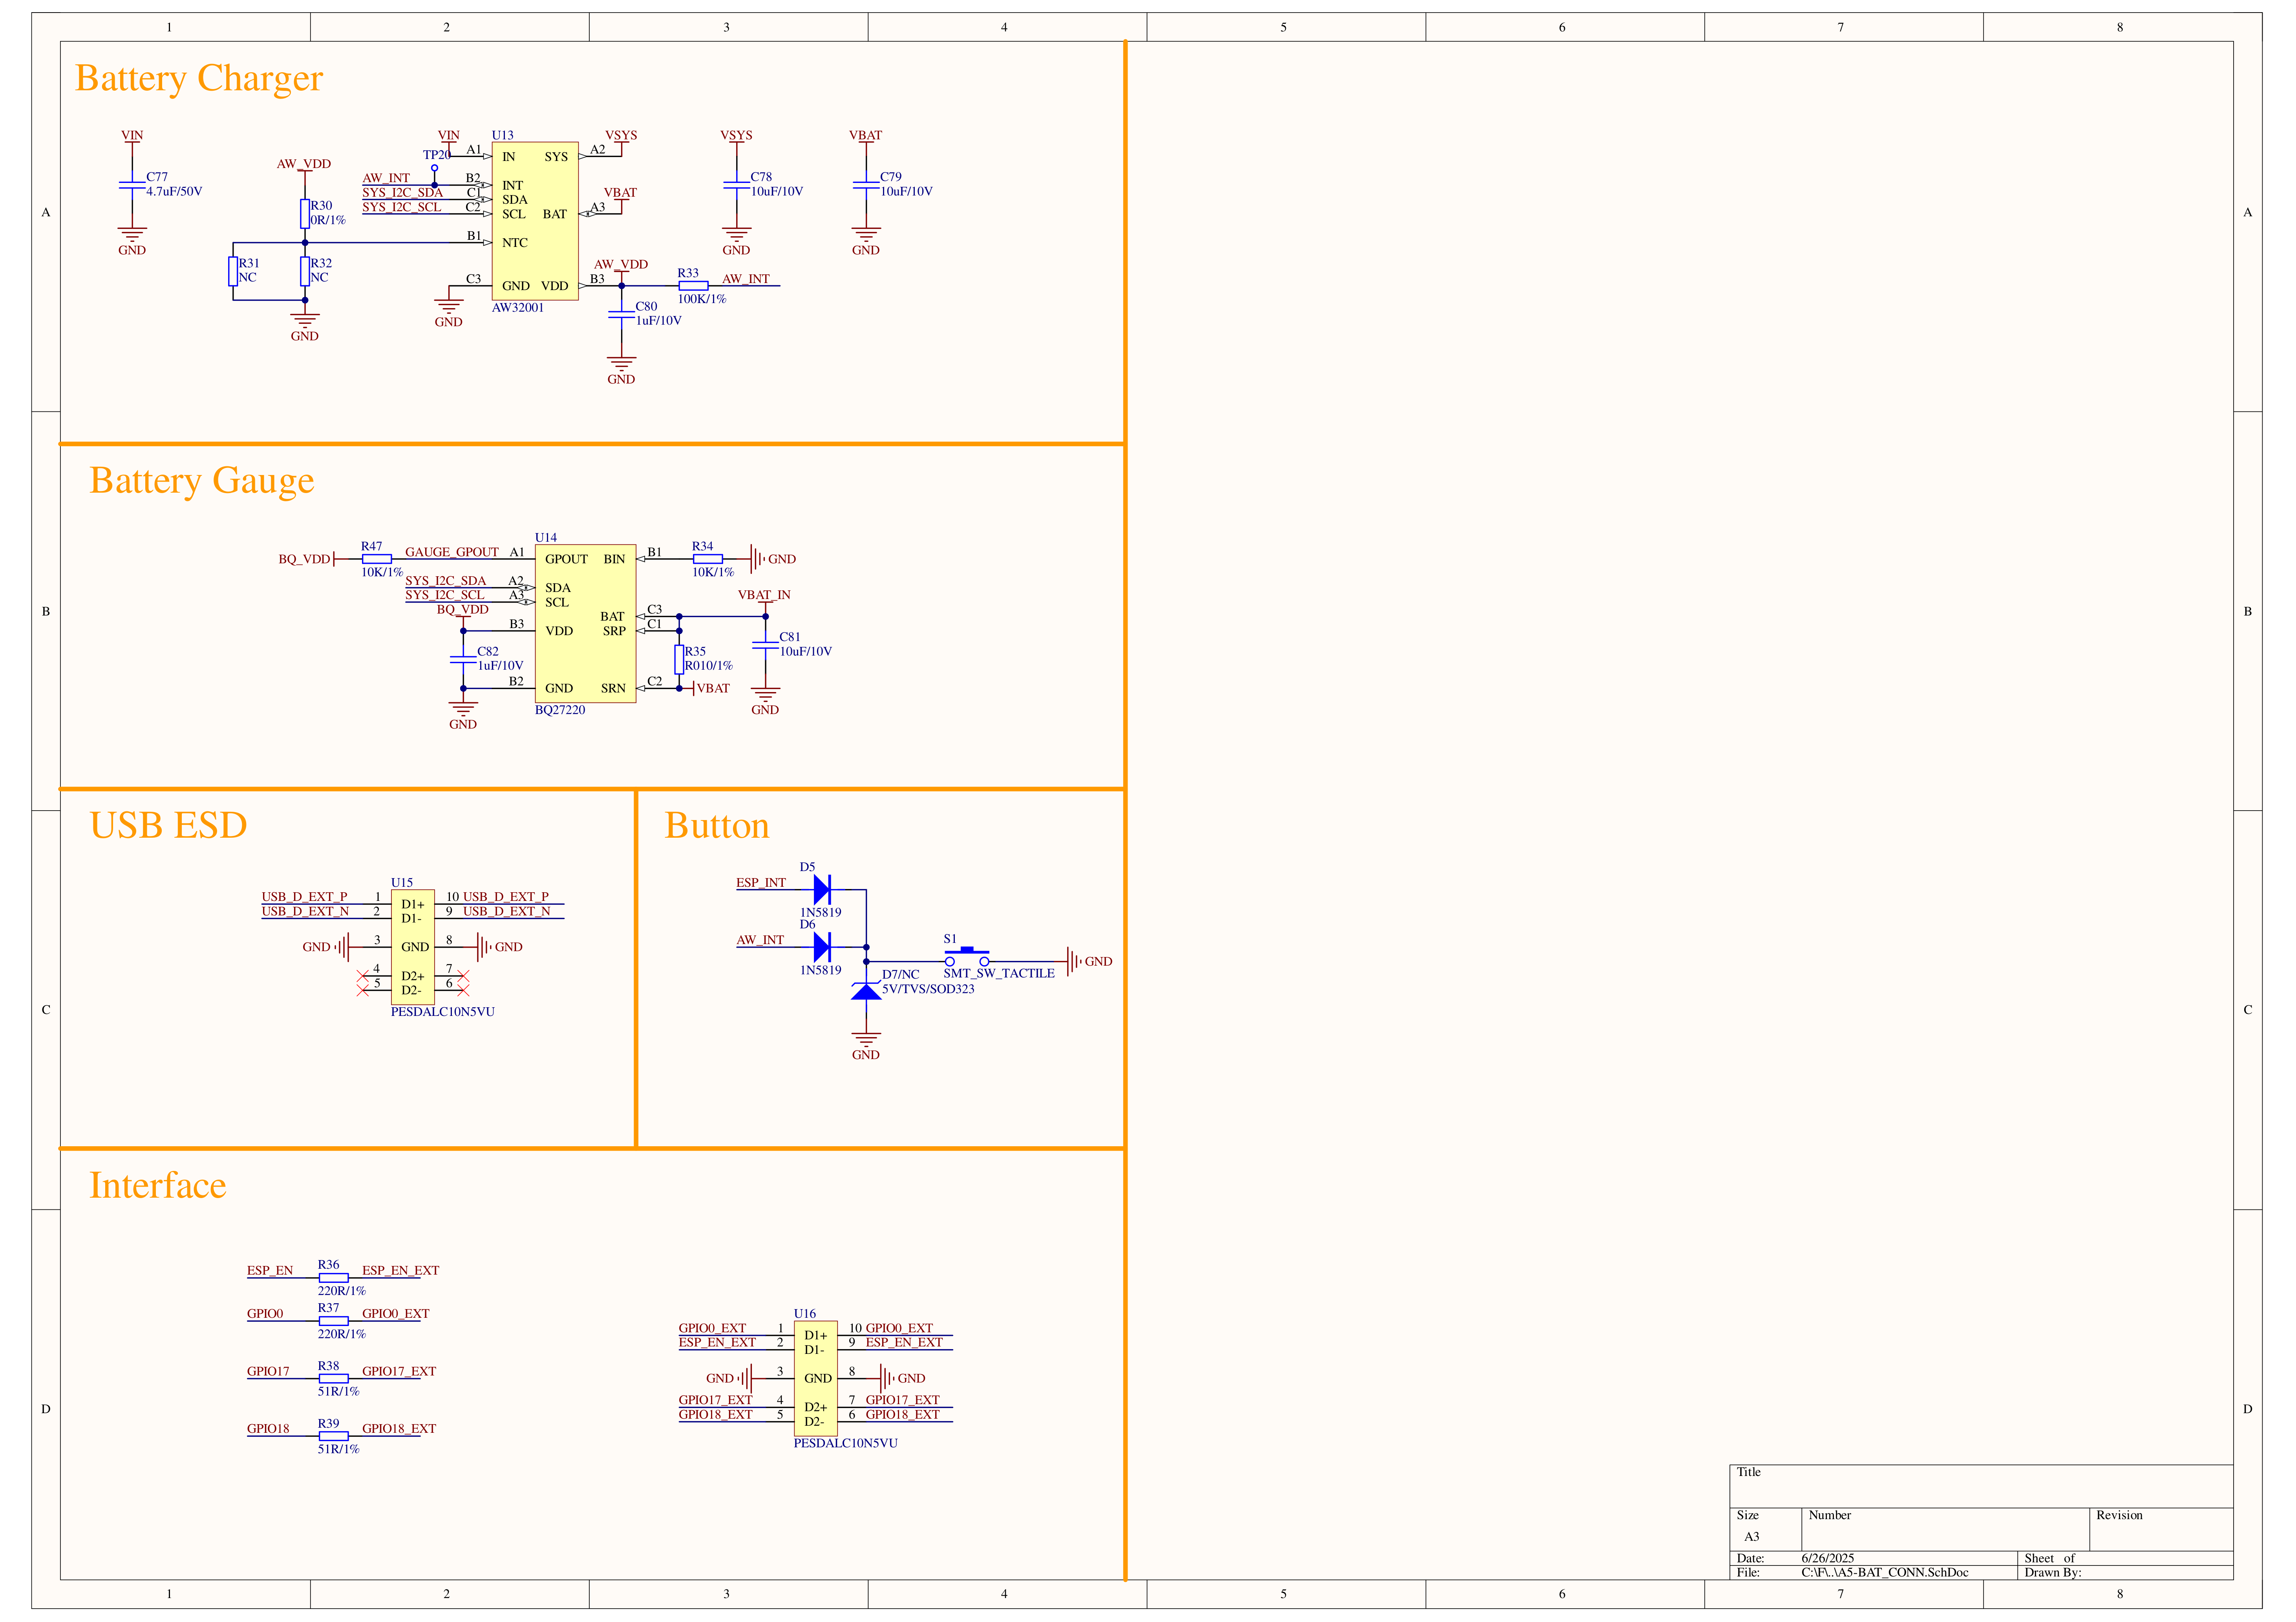The height and width of the screenshot is (1622, 2296).
Task: Select capacitor C79 symbol
Action: point(866,185)
